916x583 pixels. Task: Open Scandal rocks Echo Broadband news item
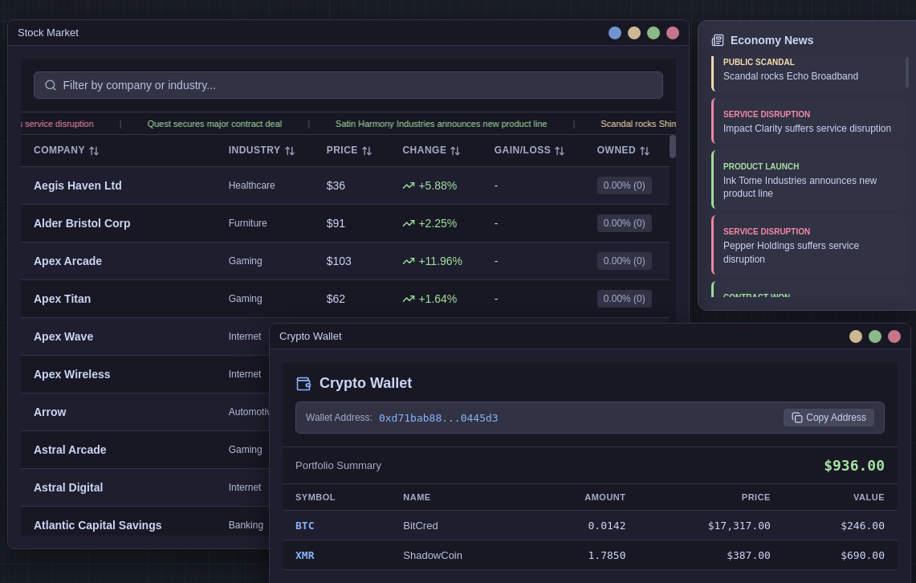pyautogui.click(x=808, y=70)
